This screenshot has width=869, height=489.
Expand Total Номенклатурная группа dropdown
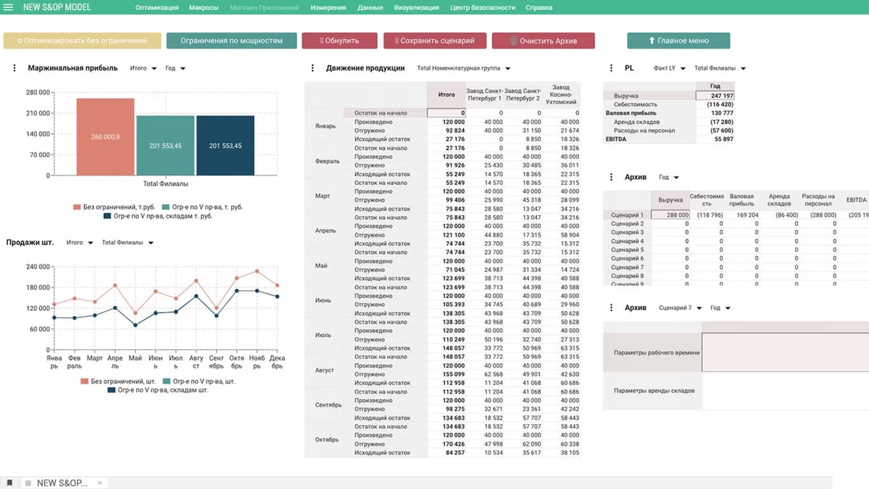463,68
